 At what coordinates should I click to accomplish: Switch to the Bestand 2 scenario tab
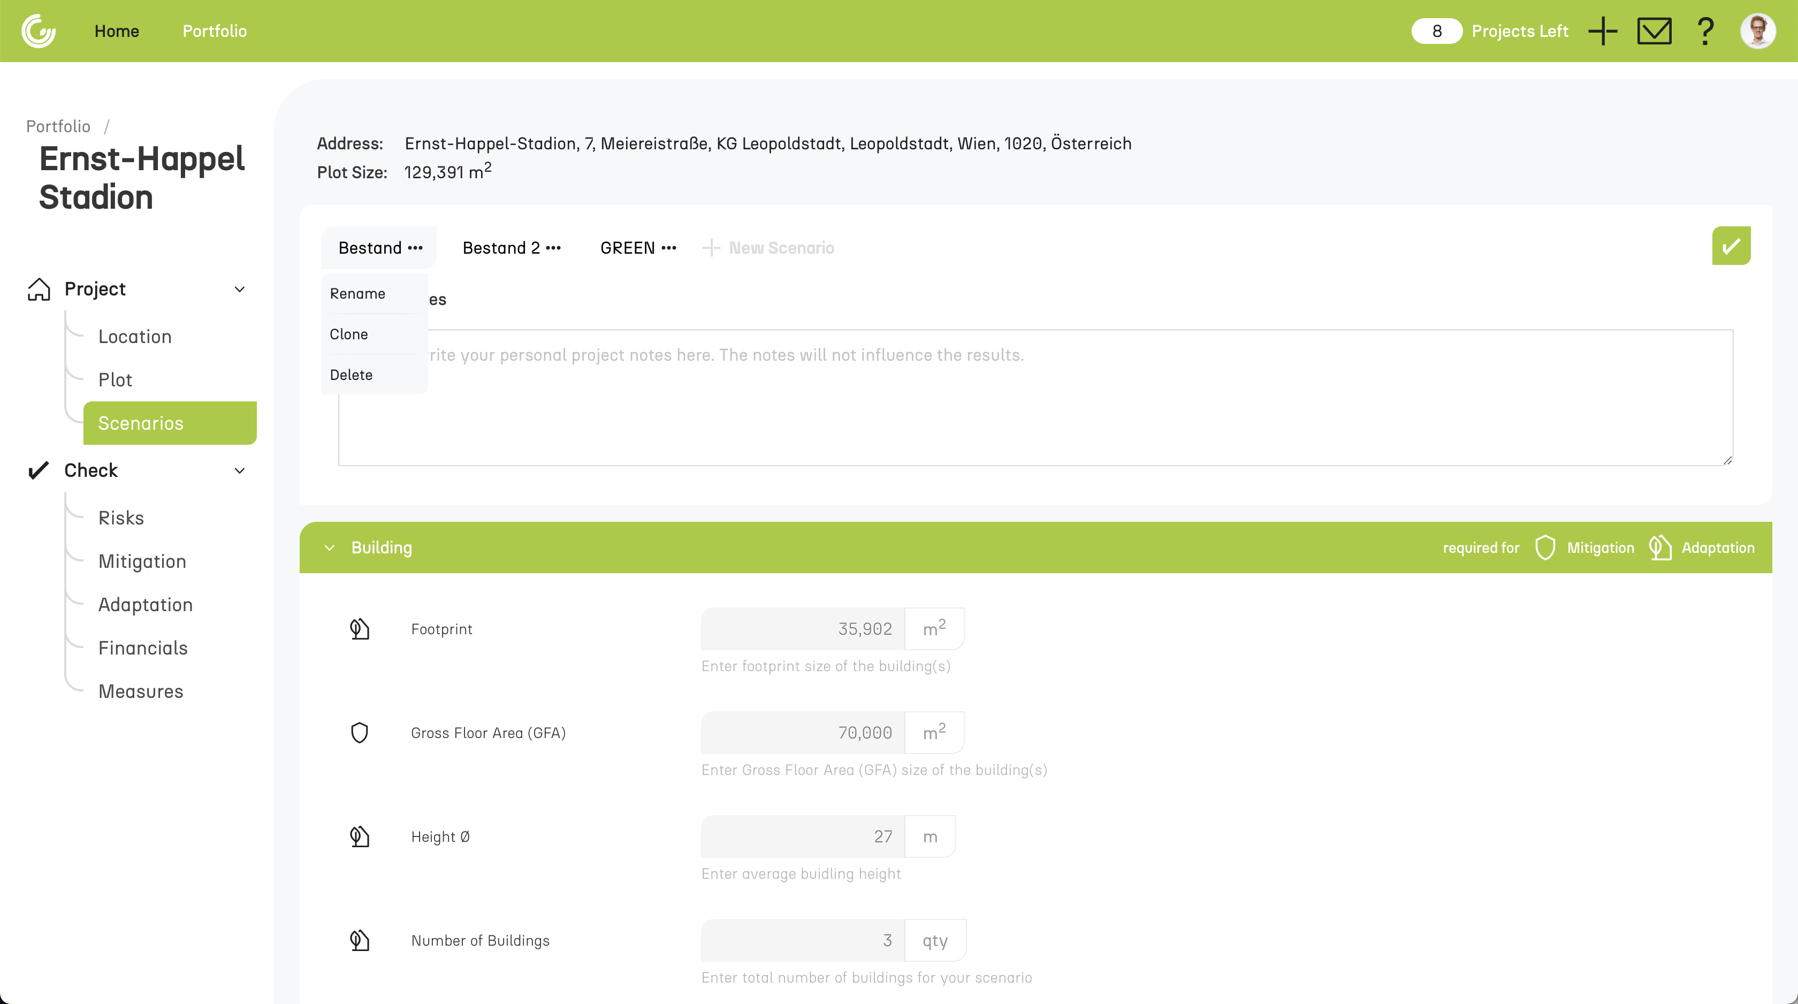tap(501, 248)
